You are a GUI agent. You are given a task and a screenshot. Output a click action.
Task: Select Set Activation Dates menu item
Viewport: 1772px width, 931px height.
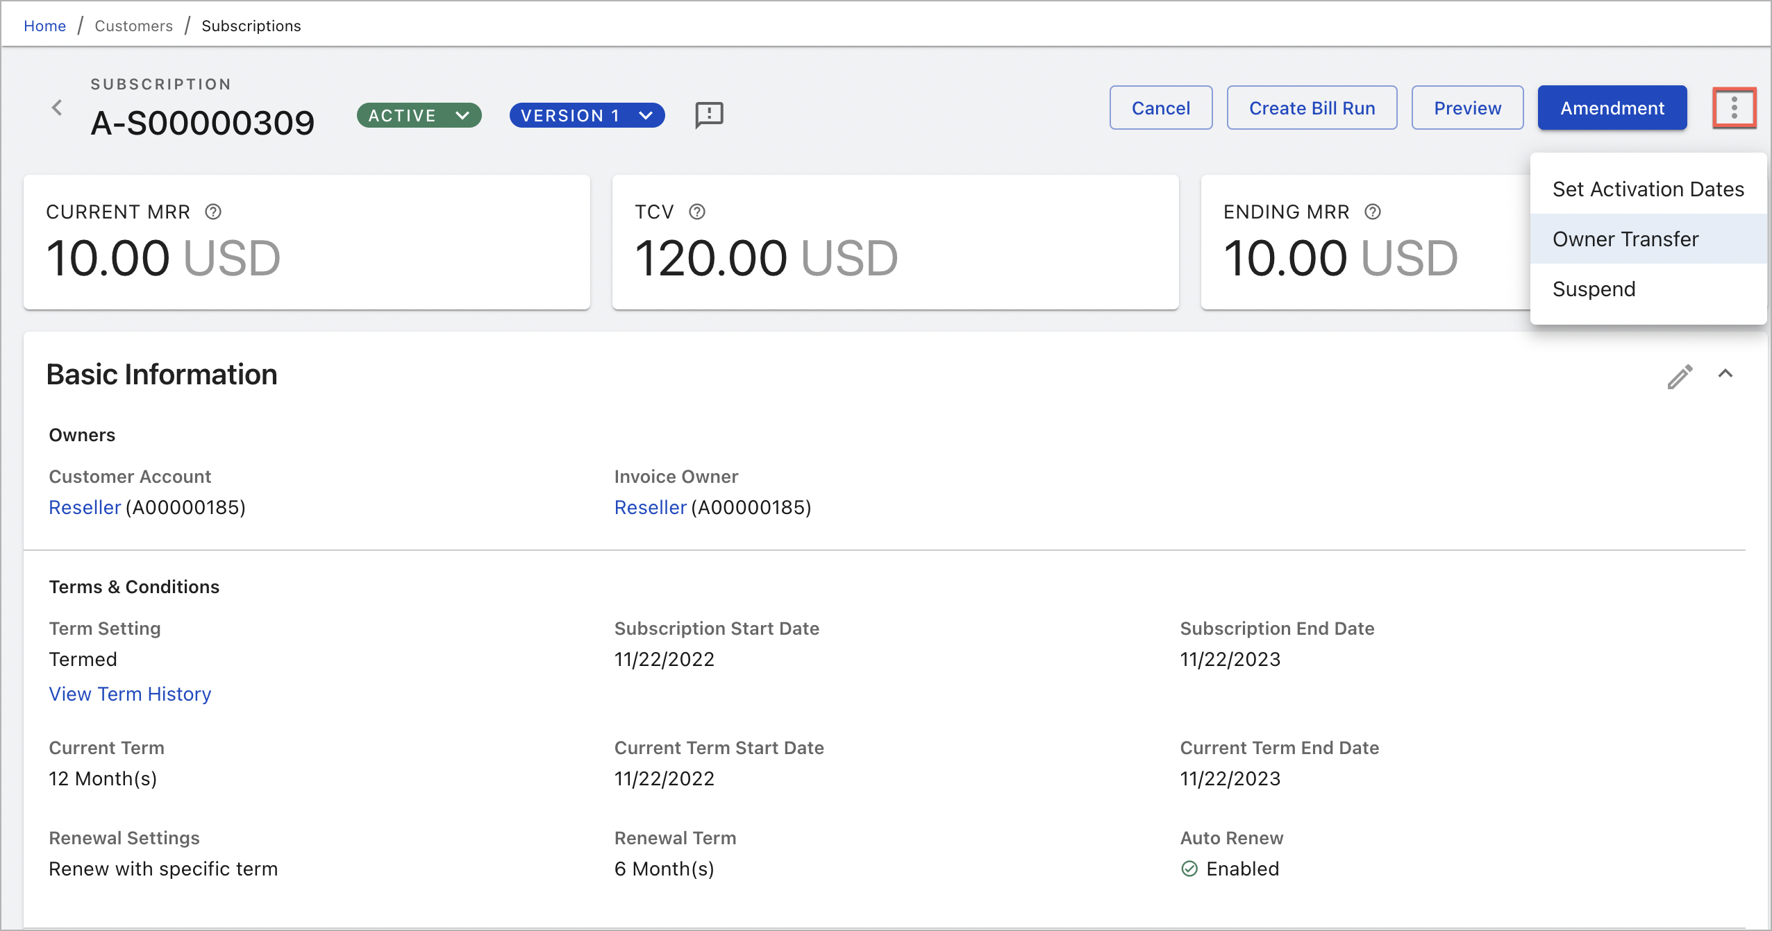point(1648,189)
